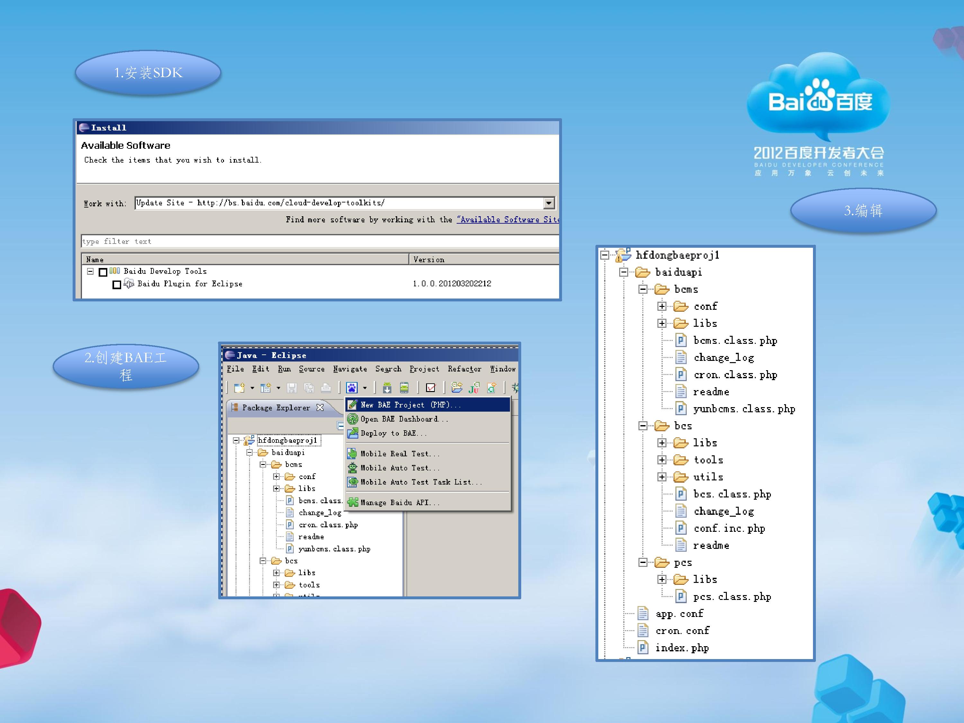
Task: Expand the conf folder in Package Explorer
Action: coord(276,476)
